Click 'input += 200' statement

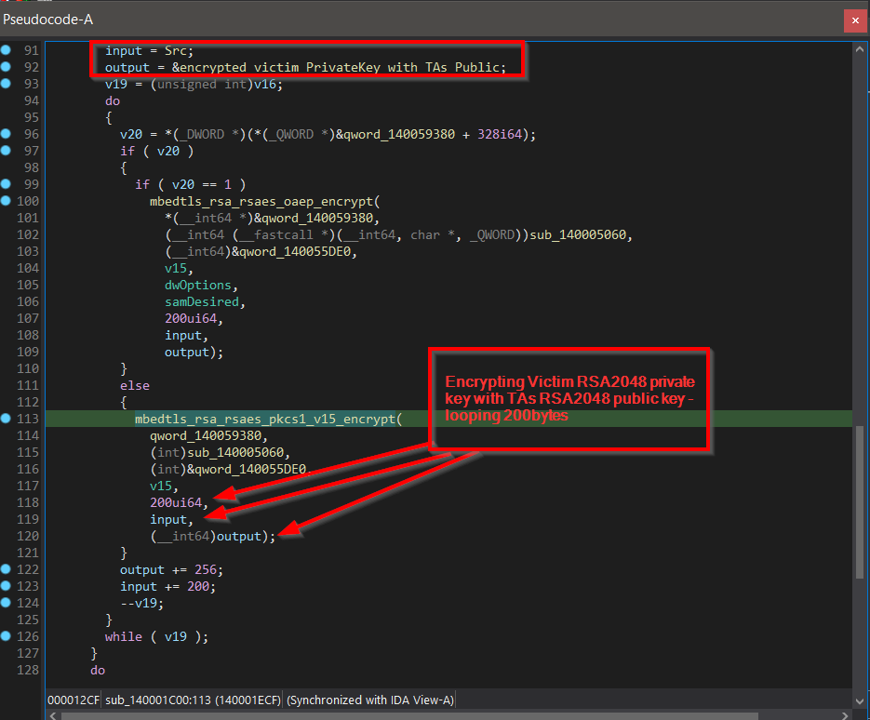pos(167,587)
